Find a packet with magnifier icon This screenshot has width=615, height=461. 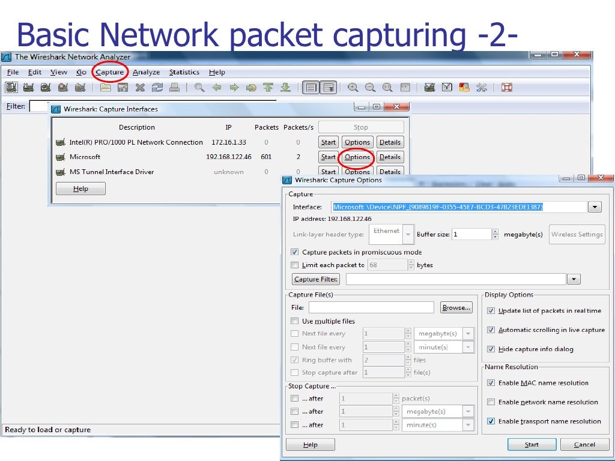point(199,87)
